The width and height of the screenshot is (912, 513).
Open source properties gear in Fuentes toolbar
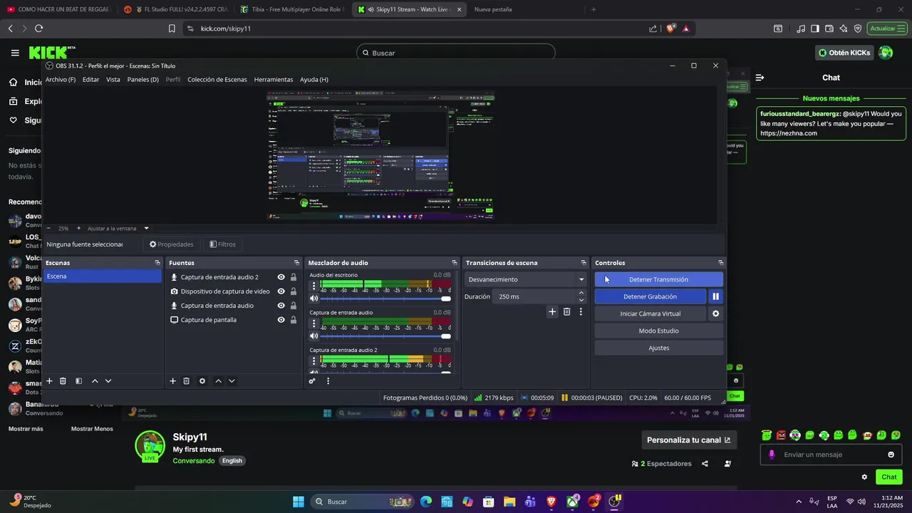click(x=202, y=381)
